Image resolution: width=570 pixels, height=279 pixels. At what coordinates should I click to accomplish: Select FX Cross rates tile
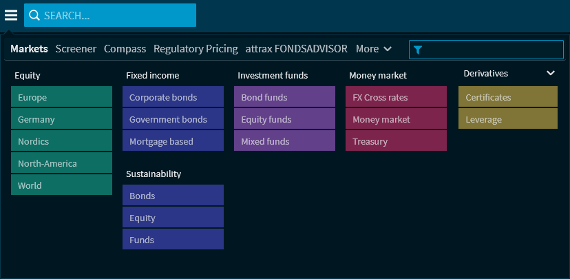(x=396, y=97)
